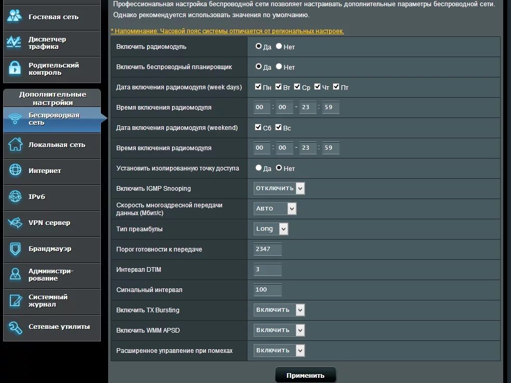This screenshot has height=383, width=511.
Task: Click the Local Network house icon
Action: click(15, 144)
